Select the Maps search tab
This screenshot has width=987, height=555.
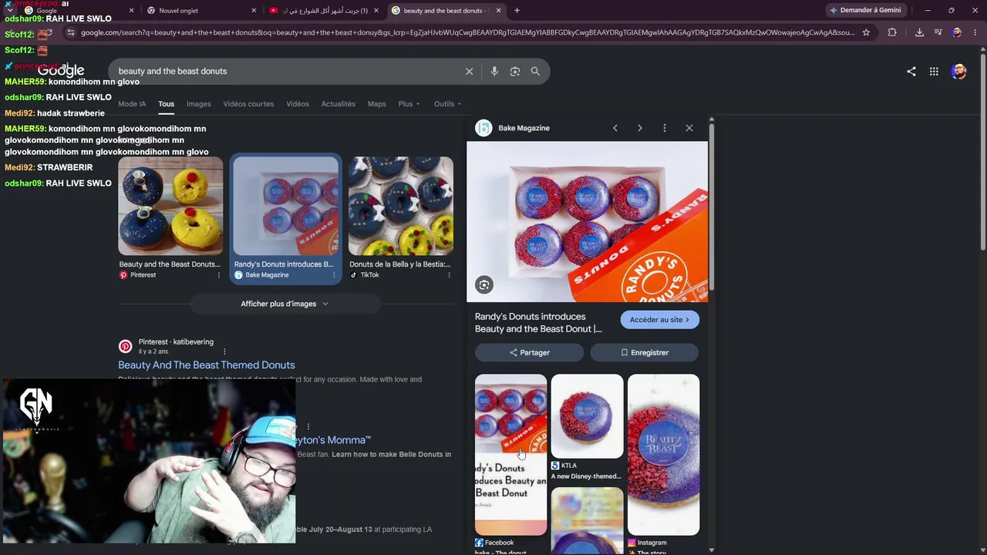pyautogui.click(x=376, y=104)
